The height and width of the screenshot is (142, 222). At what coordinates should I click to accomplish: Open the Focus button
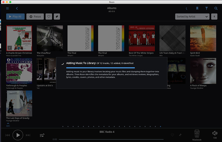tap(35, 16)
